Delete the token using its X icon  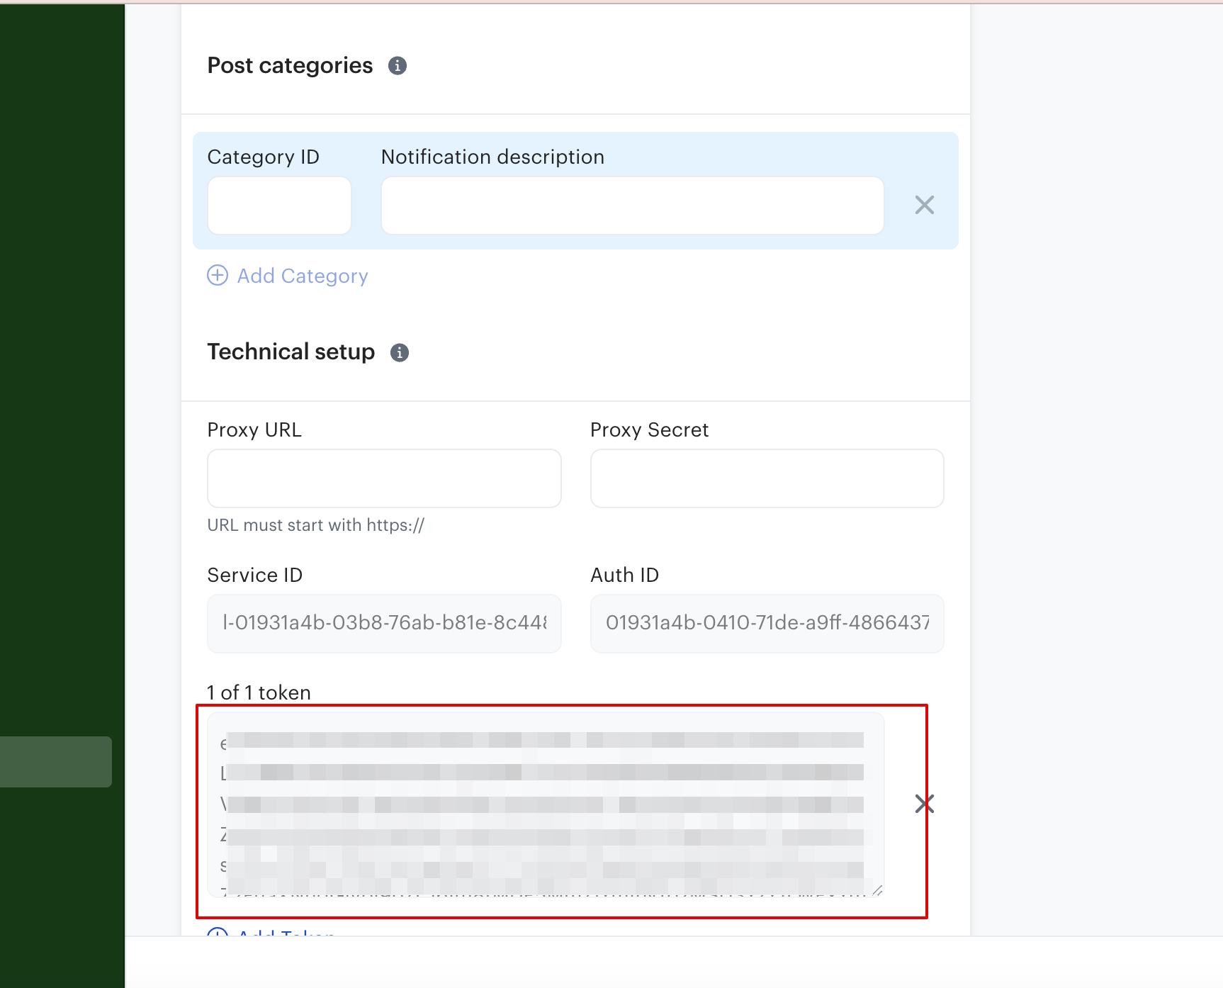pos(924,804)
